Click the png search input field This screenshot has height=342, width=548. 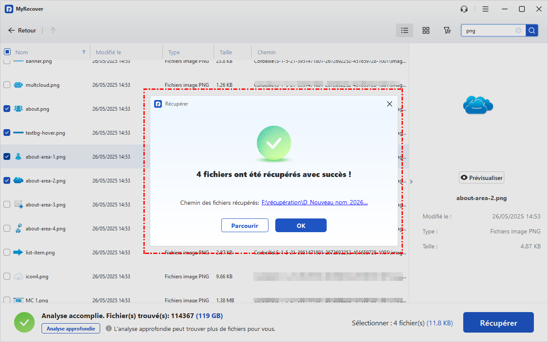tap(488, 30)
